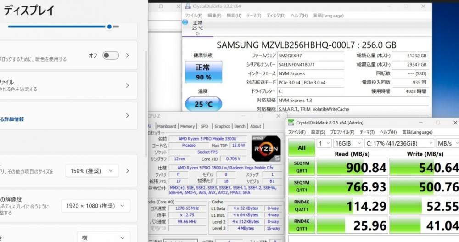Switch to Memory tab in CPU-Z
Screen dimensions: 459x242
(187, 126)
